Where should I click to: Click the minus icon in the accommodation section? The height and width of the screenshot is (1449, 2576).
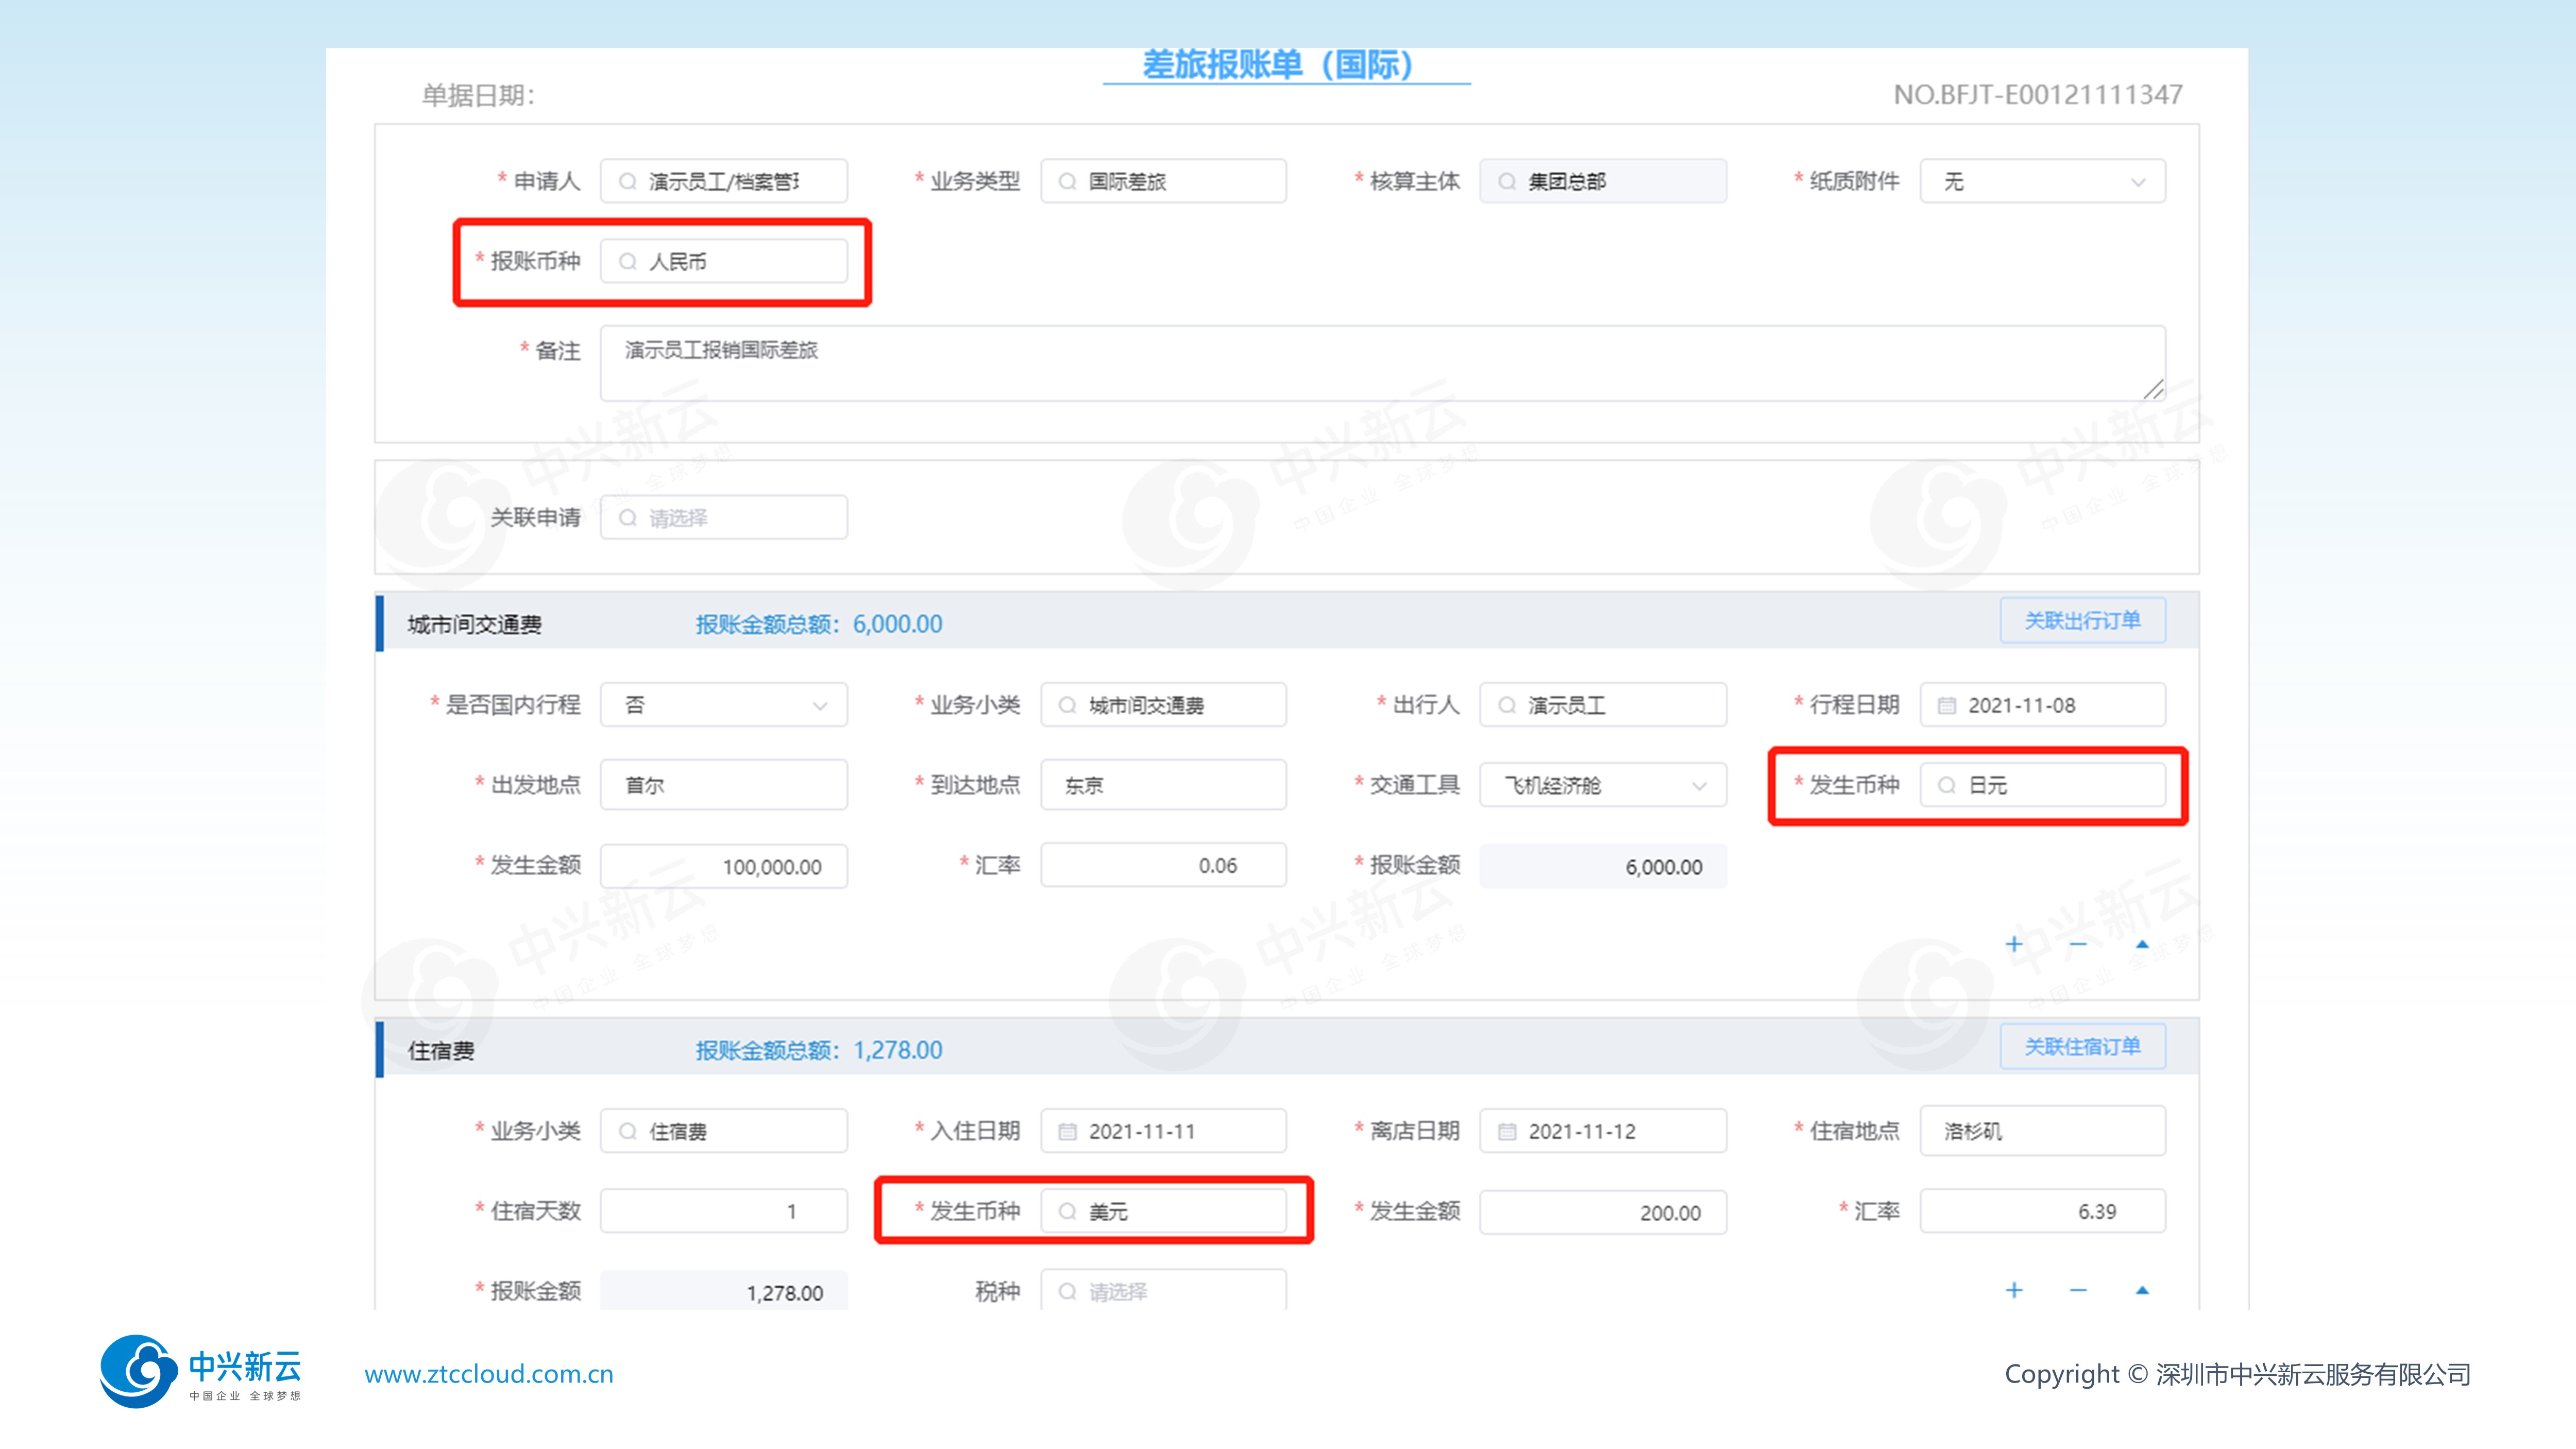point(2078,1290)
